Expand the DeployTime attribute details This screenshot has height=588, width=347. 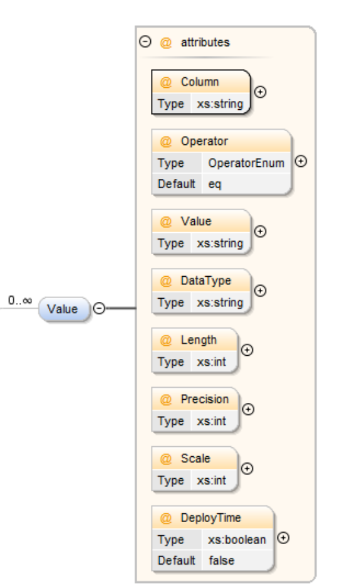pyautogui.click(x=283, y=538)
